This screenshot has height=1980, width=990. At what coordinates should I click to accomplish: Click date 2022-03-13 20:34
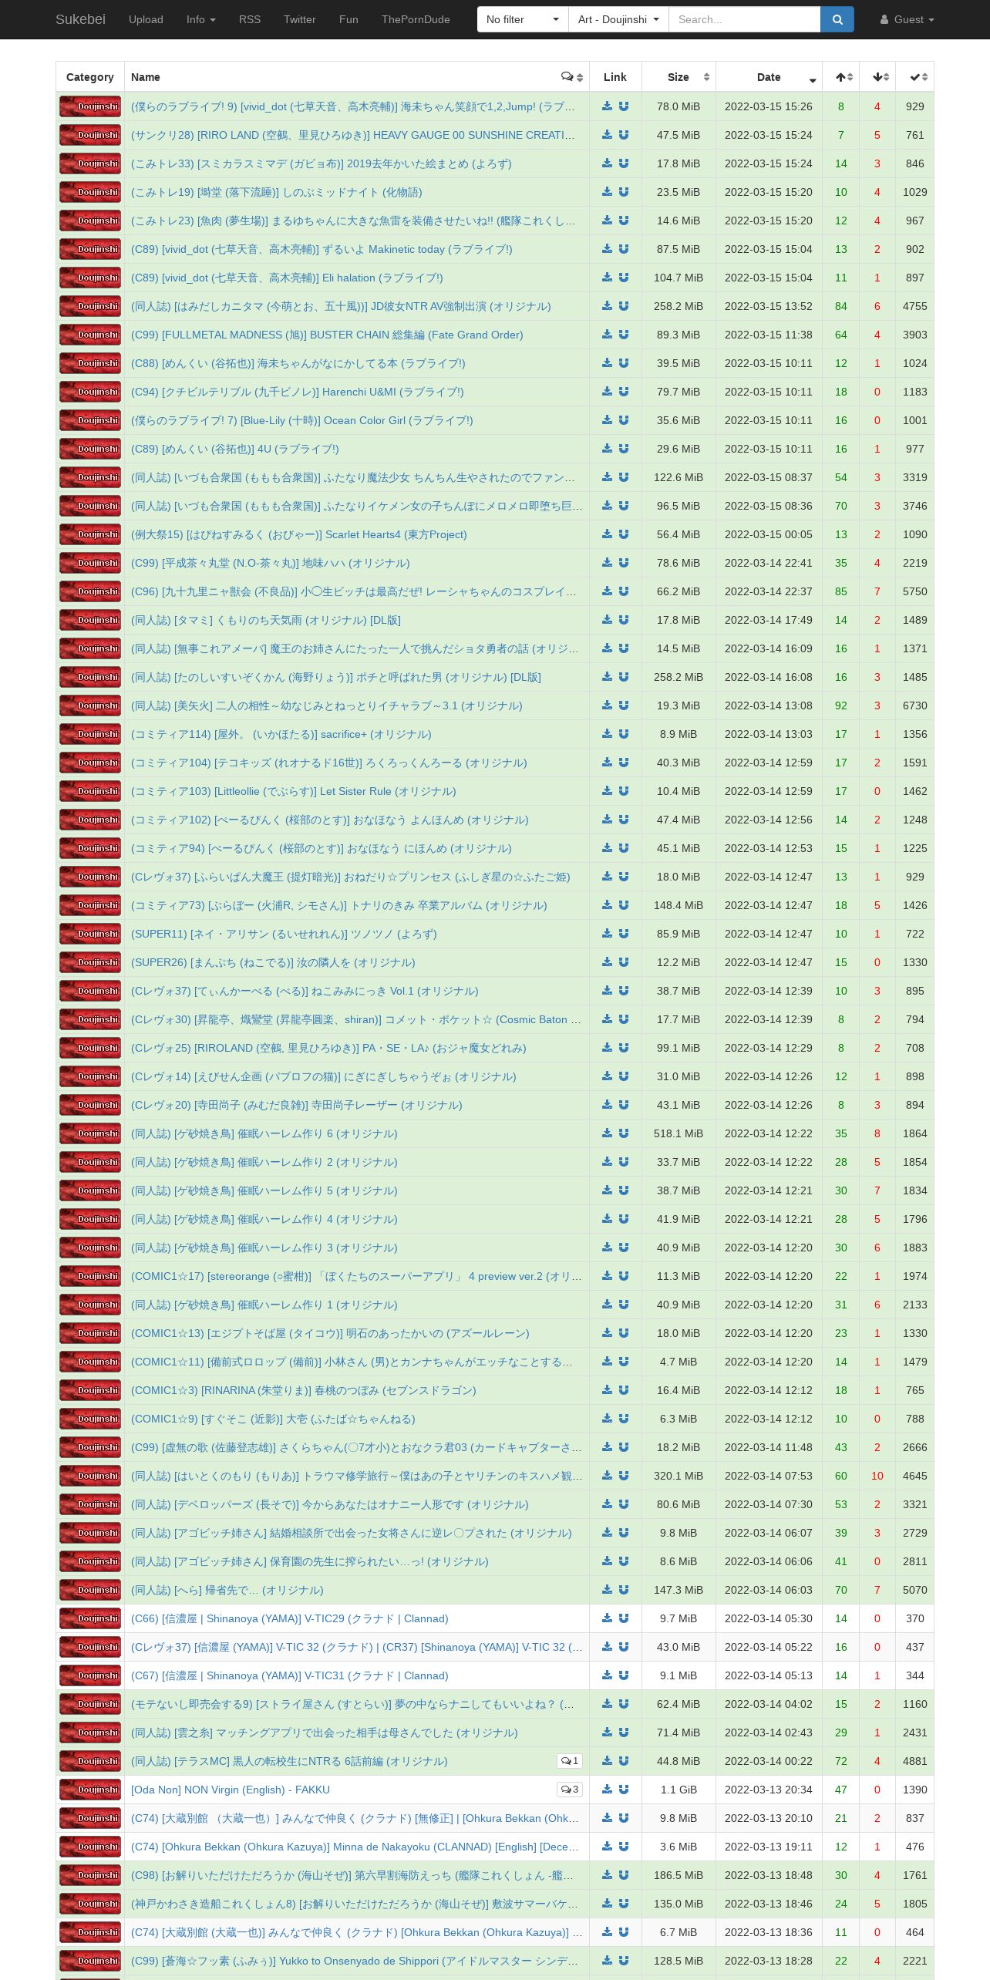point(769,1790)
